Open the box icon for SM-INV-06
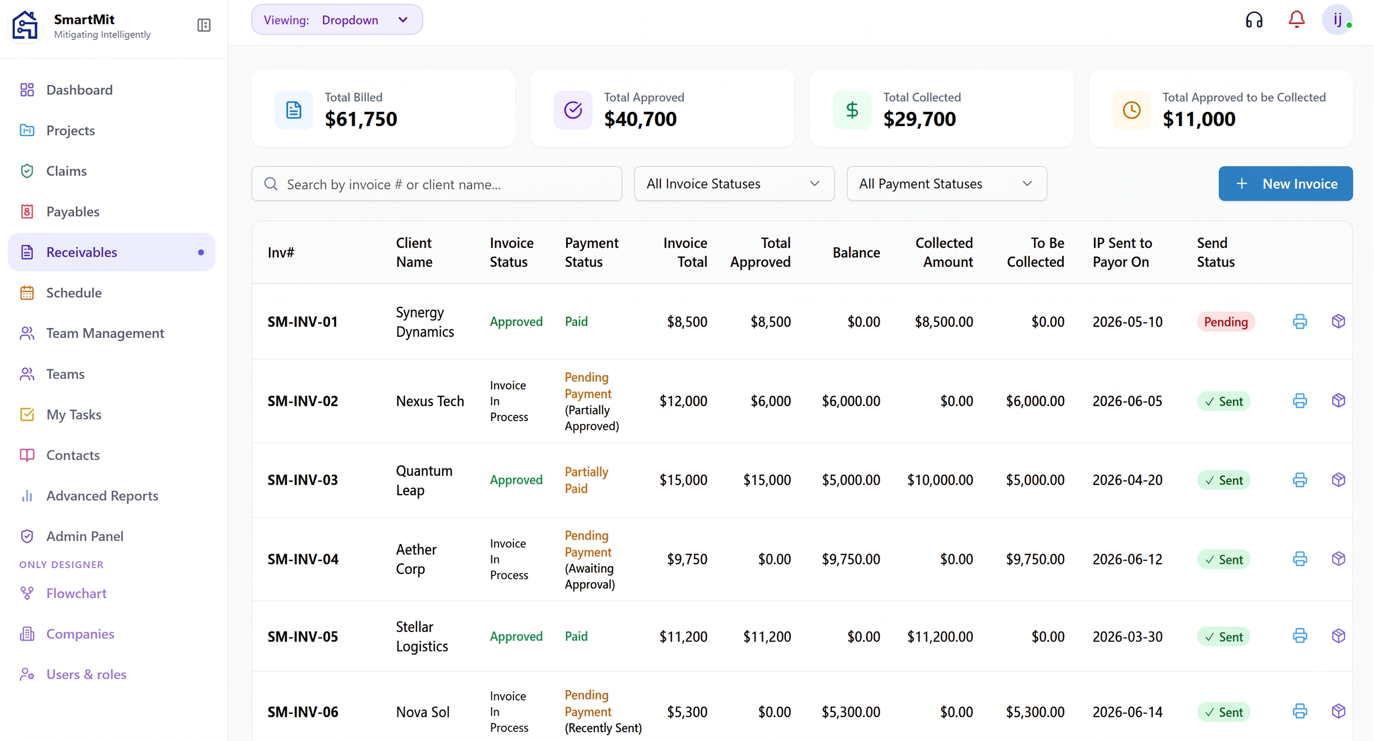 tap(1338, 711)
